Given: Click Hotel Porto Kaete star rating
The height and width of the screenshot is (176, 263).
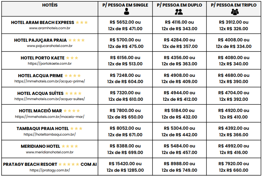Looking at the screenshot, I should (72, 58).
